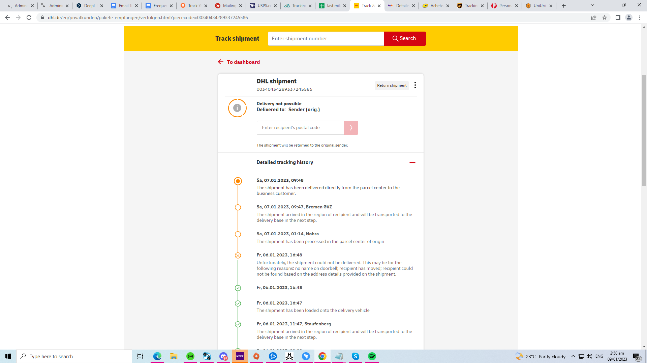This screenshot has height=363, width=647.
Task: Open Chrome profile avatar icon
Action: pyautogui.click(x=628, y=17)
